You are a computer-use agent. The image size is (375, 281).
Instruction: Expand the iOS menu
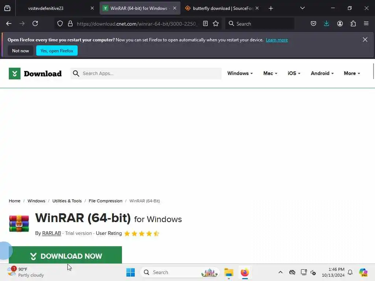coord(294,73)
